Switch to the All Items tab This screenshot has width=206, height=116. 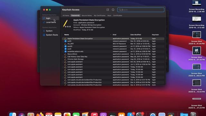coord(66,15)
